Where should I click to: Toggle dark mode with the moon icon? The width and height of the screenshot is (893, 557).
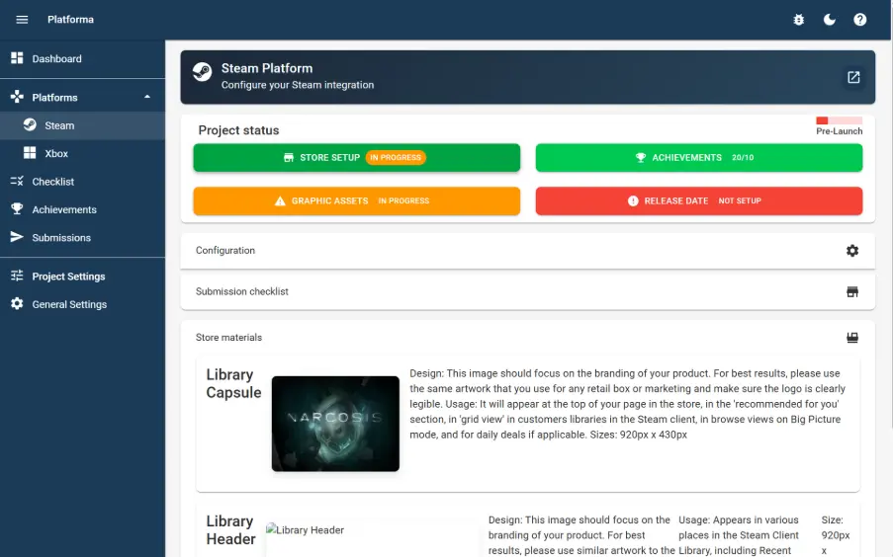[830, 20]
